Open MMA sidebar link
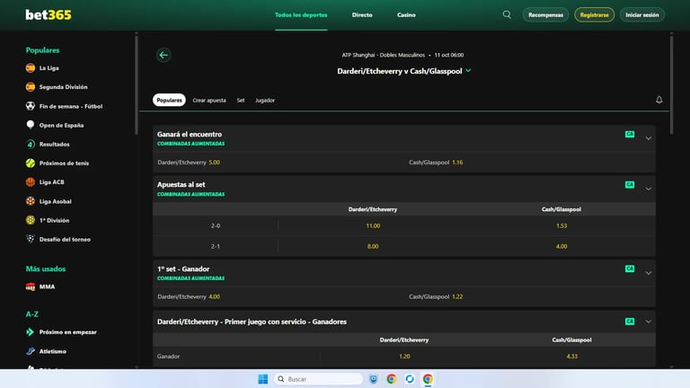The image size is (690, 388). 47,287
